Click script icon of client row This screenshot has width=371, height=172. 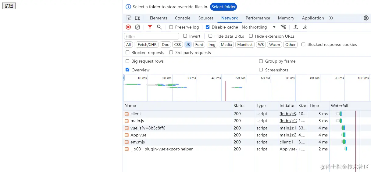click(x=127, y=114)
